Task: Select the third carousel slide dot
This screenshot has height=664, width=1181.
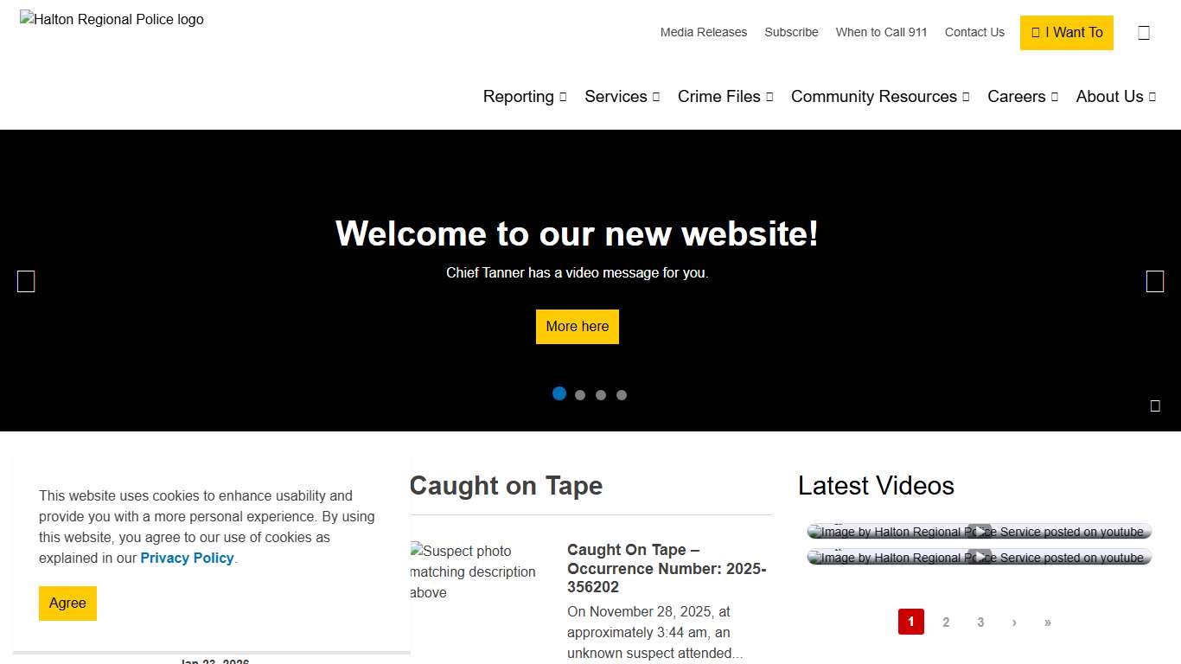Action: point(601,395)
